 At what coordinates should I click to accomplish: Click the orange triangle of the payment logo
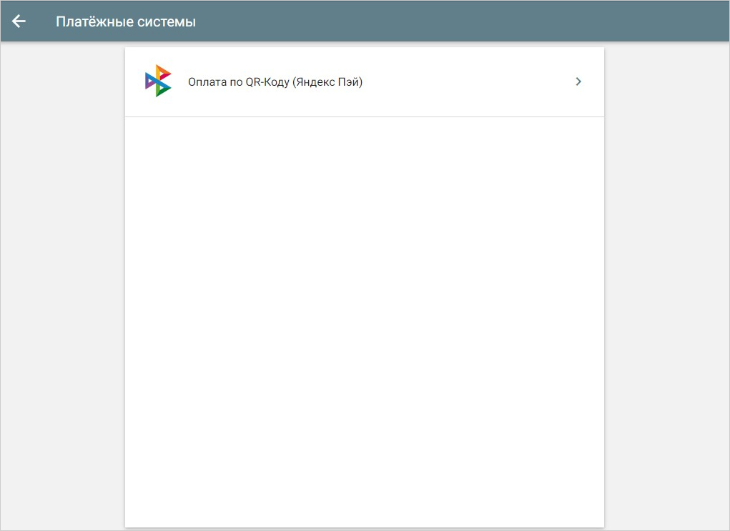coord(162,71)
